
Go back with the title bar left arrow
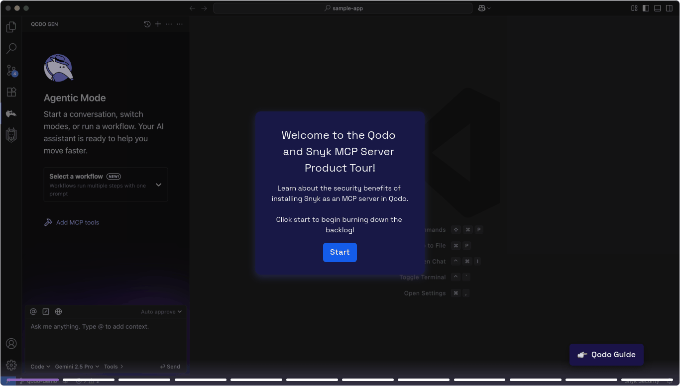192,8
